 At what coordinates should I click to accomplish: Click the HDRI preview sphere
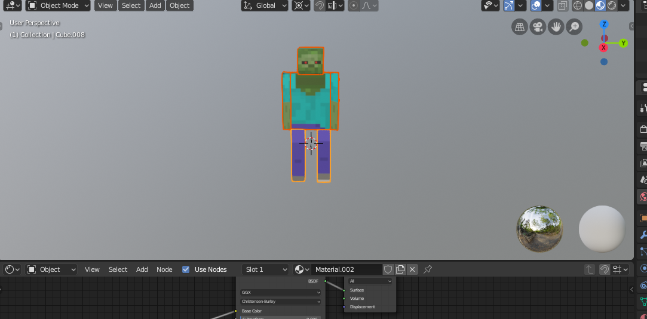pyautogui.click(x=539, y=229)
